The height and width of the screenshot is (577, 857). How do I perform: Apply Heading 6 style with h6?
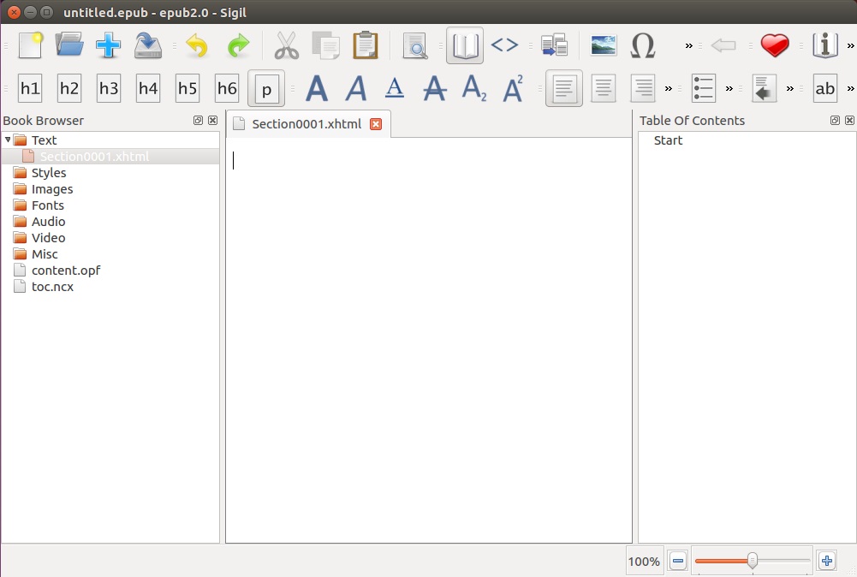[x=227, y=88]
